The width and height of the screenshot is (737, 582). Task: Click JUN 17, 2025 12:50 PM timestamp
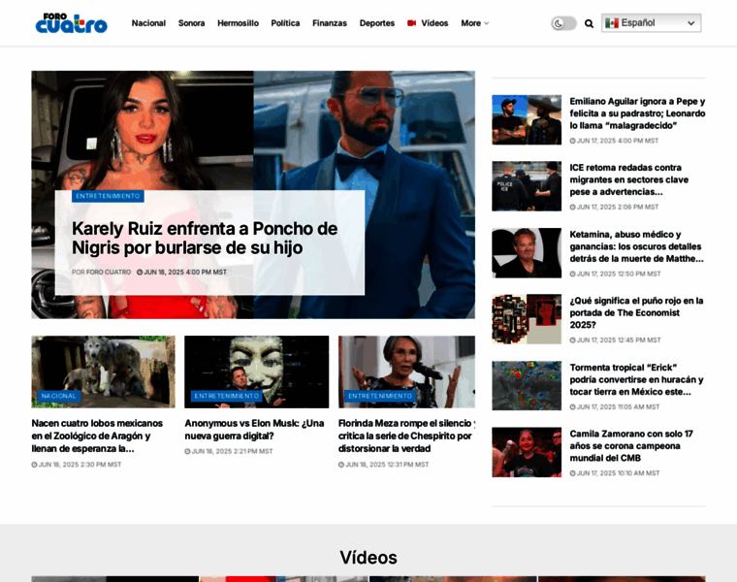coord(615,274)
